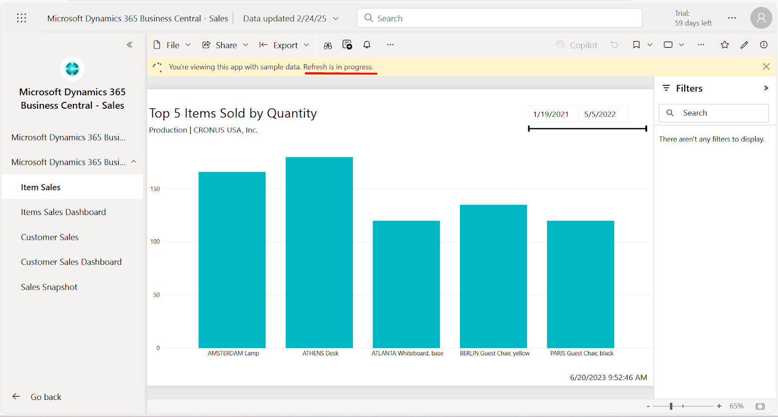Click the zoom in plus icon

pos(719,406)
